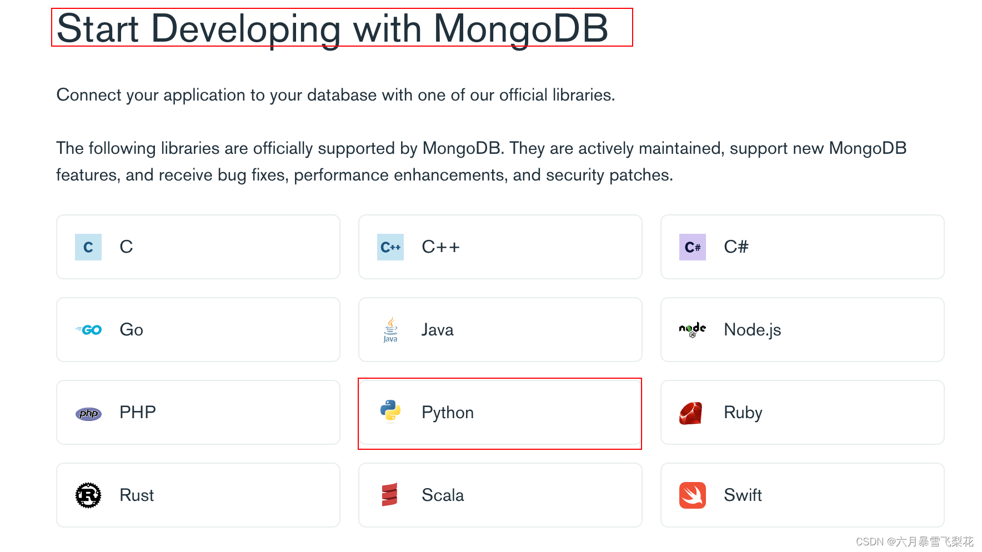Click the Scala logo icon
Viewport: 982px width, 552px height.
tap(390, 495)
